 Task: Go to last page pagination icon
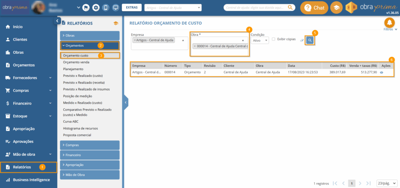pos(368,183)
